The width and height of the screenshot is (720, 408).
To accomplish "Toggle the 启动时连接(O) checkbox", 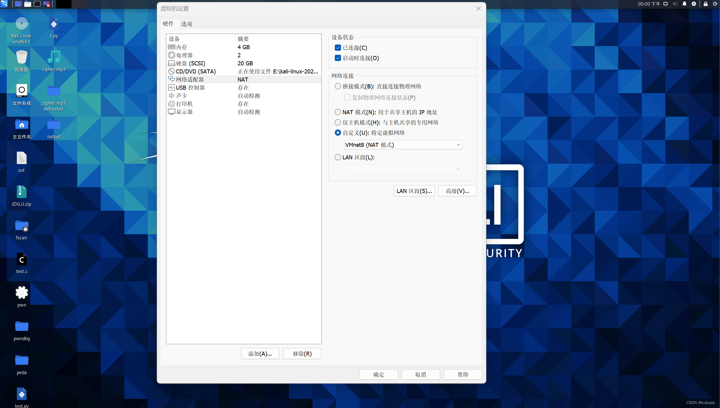I will coord(338,58).
